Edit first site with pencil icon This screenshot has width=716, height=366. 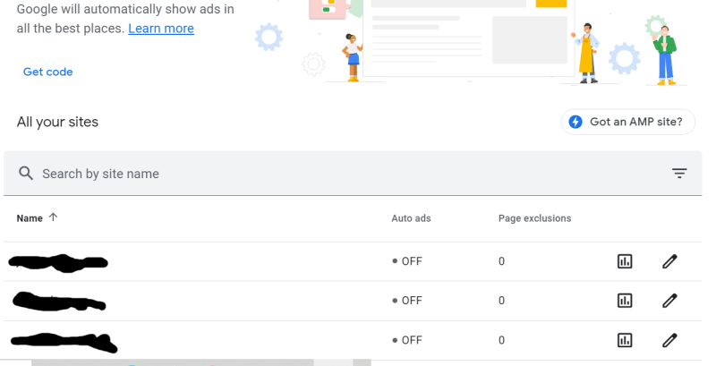coord(669,261)
